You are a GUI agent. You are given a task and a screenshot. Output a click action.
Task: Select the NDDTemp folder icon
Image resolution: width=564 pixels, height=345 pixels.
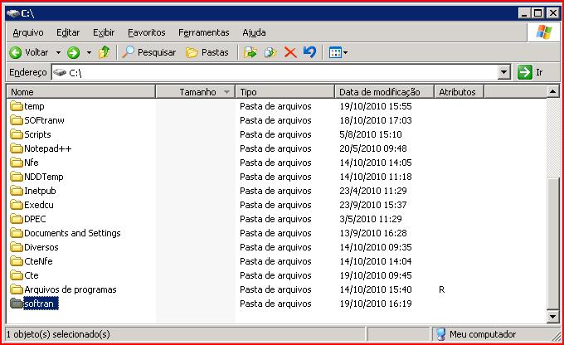pos(17,177)
